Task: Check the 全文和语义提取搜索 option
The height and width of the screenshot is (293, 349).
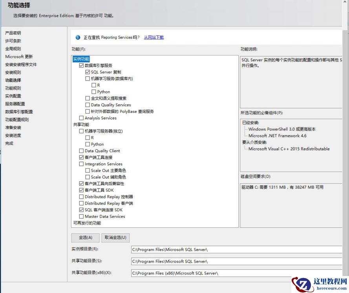Action: click(88, 98)
